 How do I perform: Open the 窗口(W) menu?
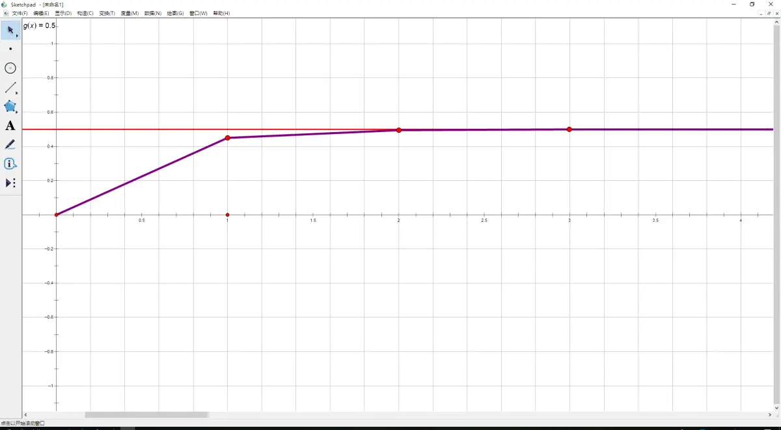pyautogui.click(x=199, y=13)
